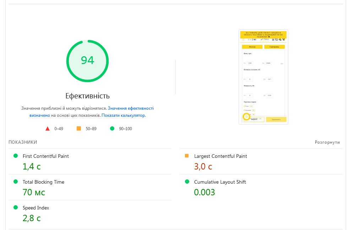Click the green dot beside Total Blocking Time
This screenshot has height=230, width=355.
point(16,182)
